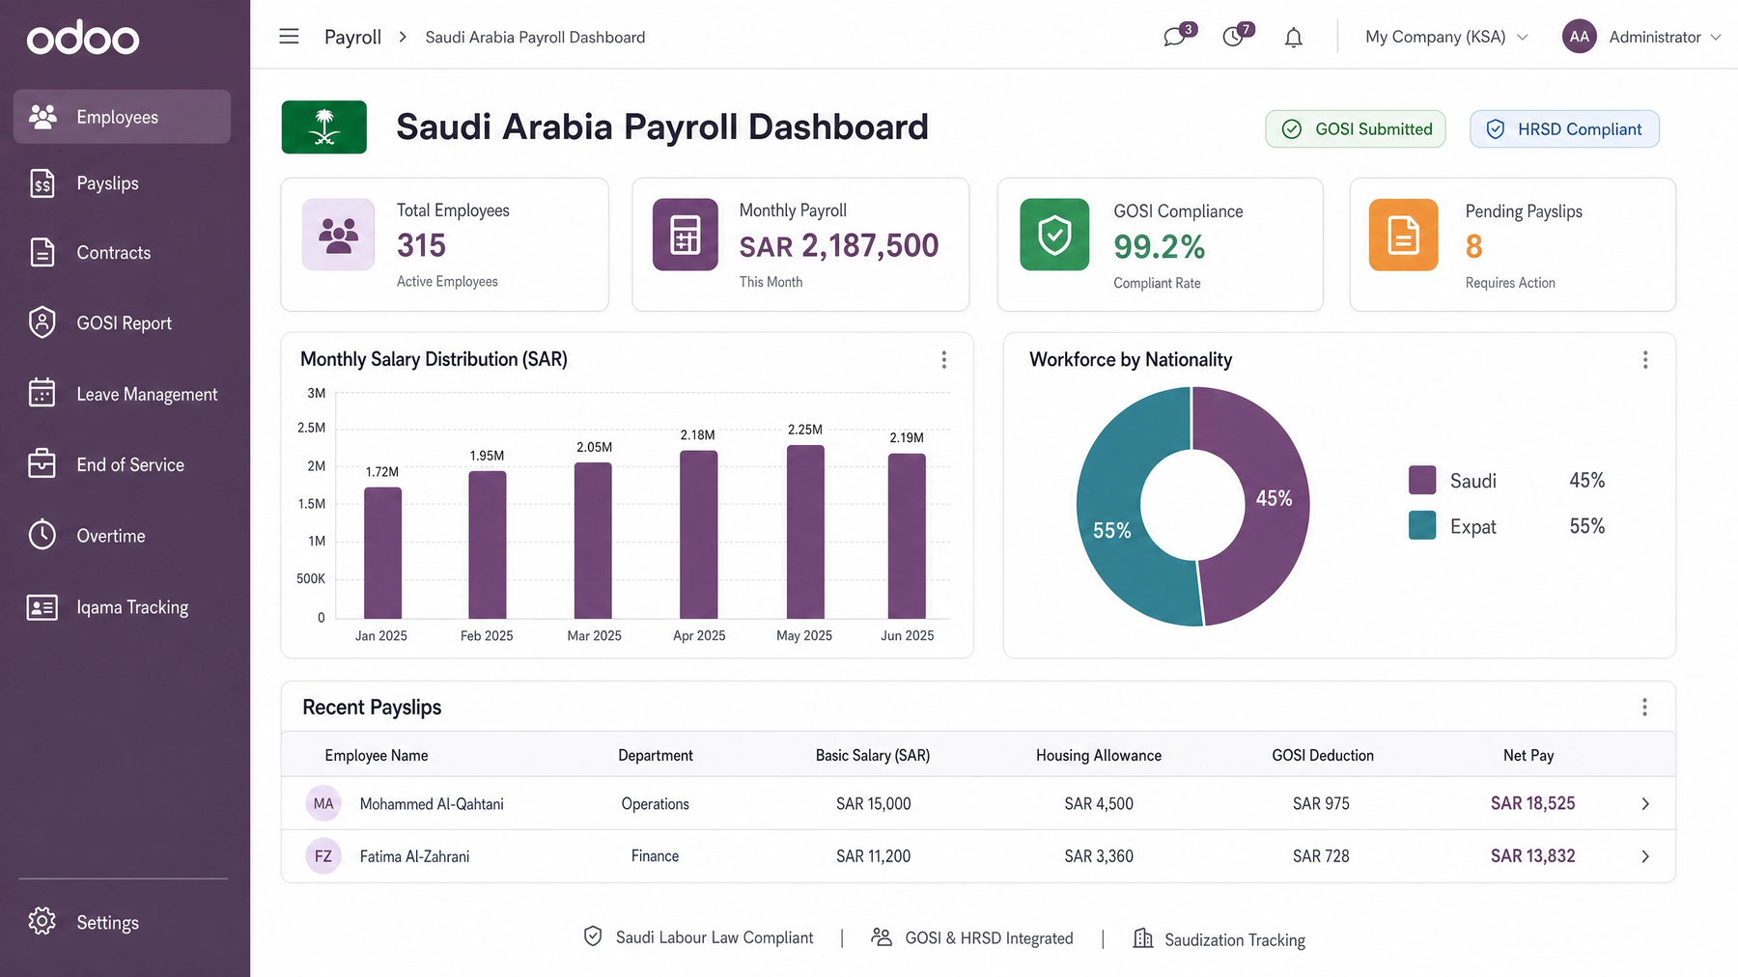
Task: Click the FZ avatar for Fatima Al-Zahrani
Action: click(x=323, y=856)
